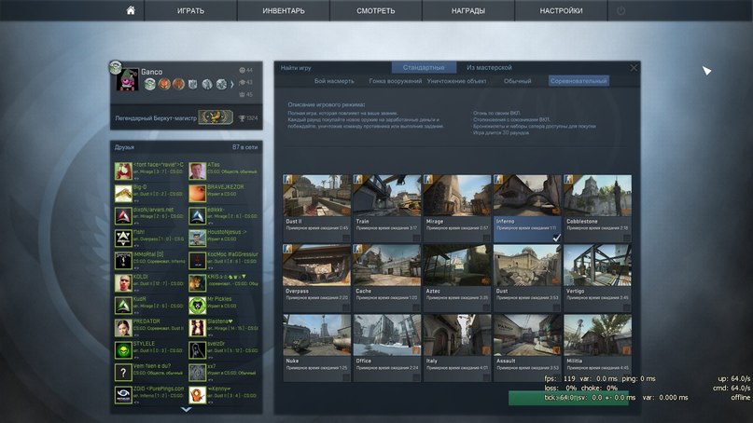Image resolution: width=753 pixels, height=423 pixels.
Task: Select the Militia map thumbnail
Action: click(x=597, y=335)
